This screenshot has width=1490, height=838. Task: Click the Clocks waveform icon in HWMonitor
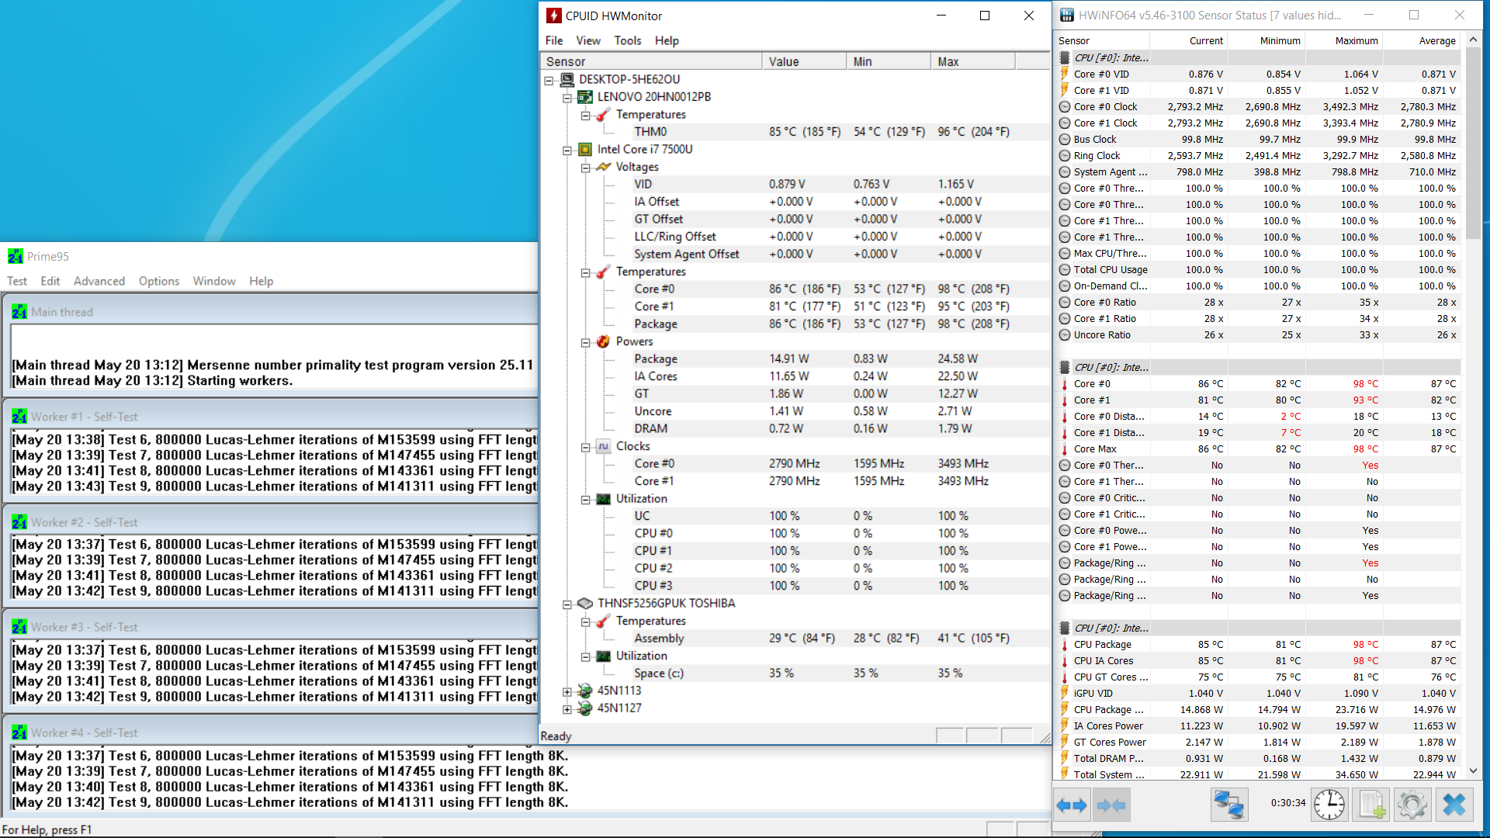tap(603, 446)
